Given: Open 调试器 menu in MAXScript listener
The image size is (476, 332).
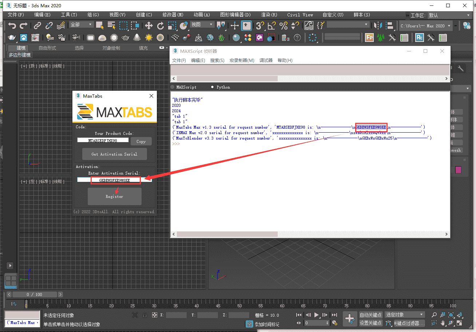Looking at the screenshot, I should [266, 60].
